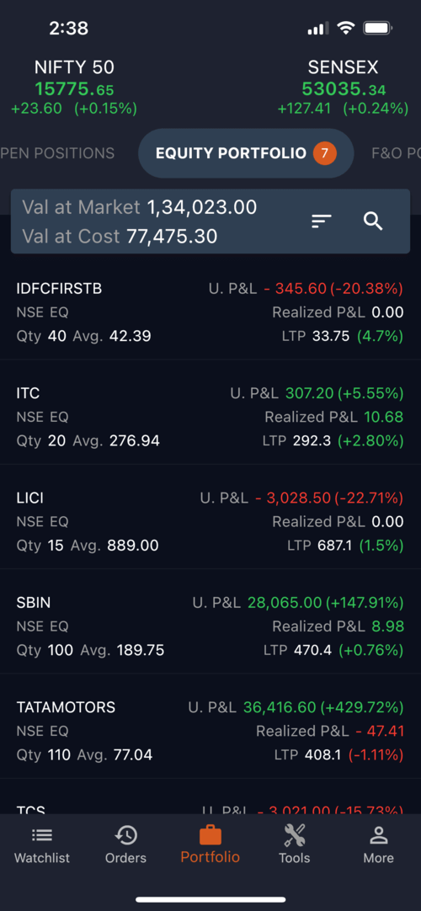
Task: Check the battery icon in status bar
Action: click(378, 28)
